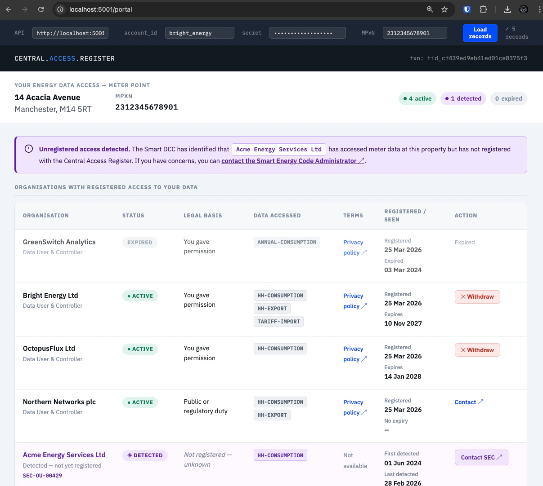Click the Acme Energy Services Ltd tag in banner
Image resolution: width=543 pixels, height=486 pixels.
point(279,149)
